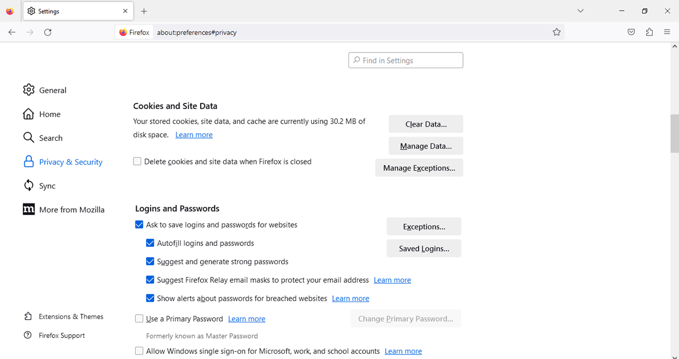Close the Settings tab
This screenshot has height=359, width=679.
[x=125, y=11]
